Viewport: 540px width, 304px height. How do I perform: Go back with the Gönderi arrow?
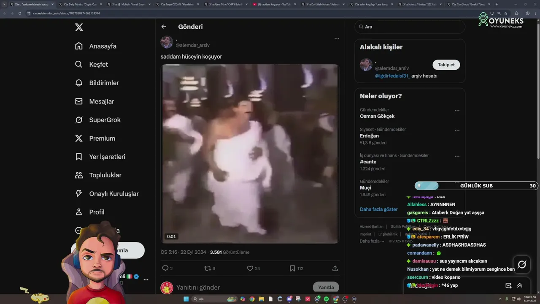[x=164, y=27]
